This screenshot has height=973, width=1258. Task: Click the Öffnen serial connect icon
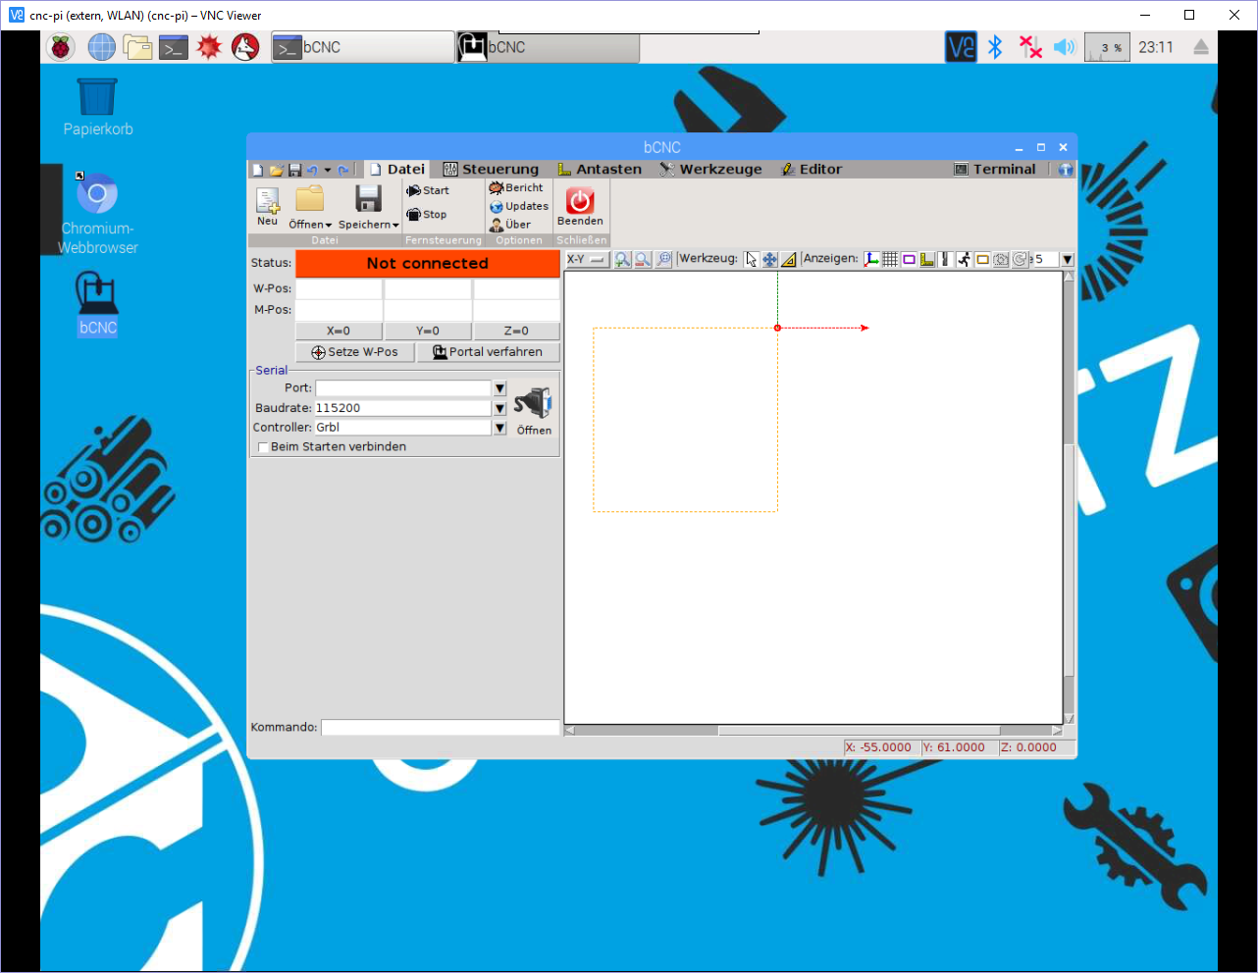[534, 404]
